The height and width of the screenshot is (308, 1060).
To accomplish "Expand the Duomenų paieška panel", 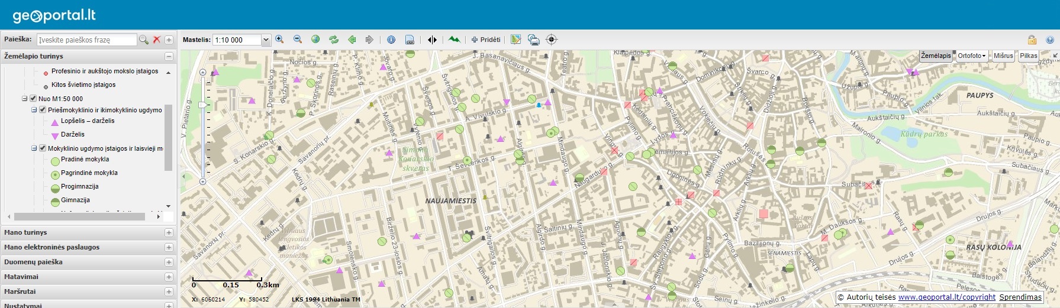I will click(x=169, y=262).
